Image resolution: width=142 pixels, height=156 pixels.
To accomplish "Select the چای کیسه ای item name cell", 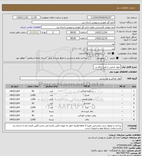I will [87, 111].
